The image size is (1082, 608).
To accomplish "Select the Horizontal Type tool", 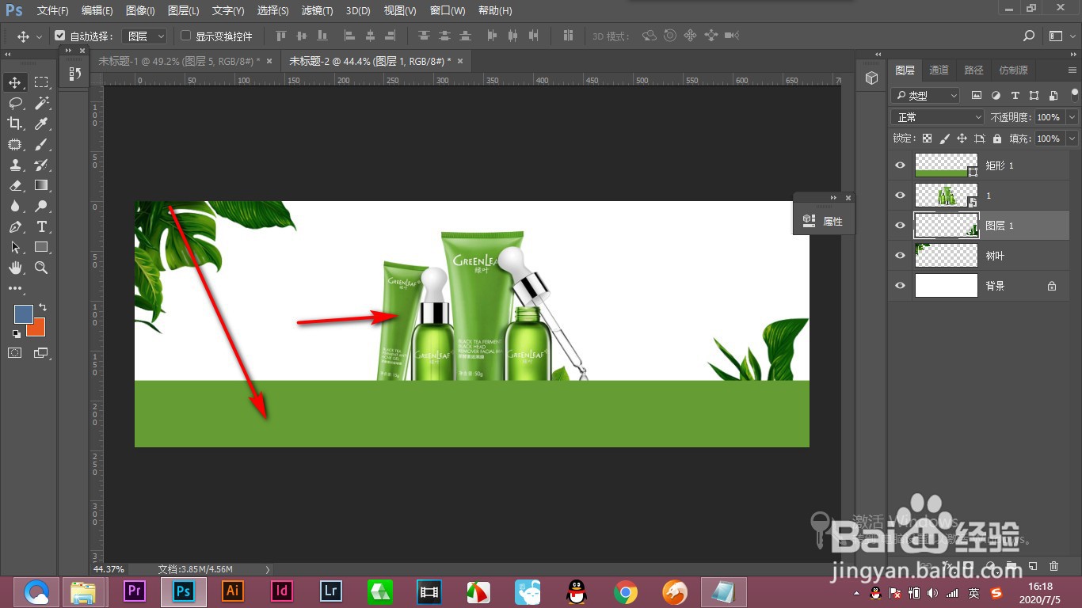I will (42, 227).
